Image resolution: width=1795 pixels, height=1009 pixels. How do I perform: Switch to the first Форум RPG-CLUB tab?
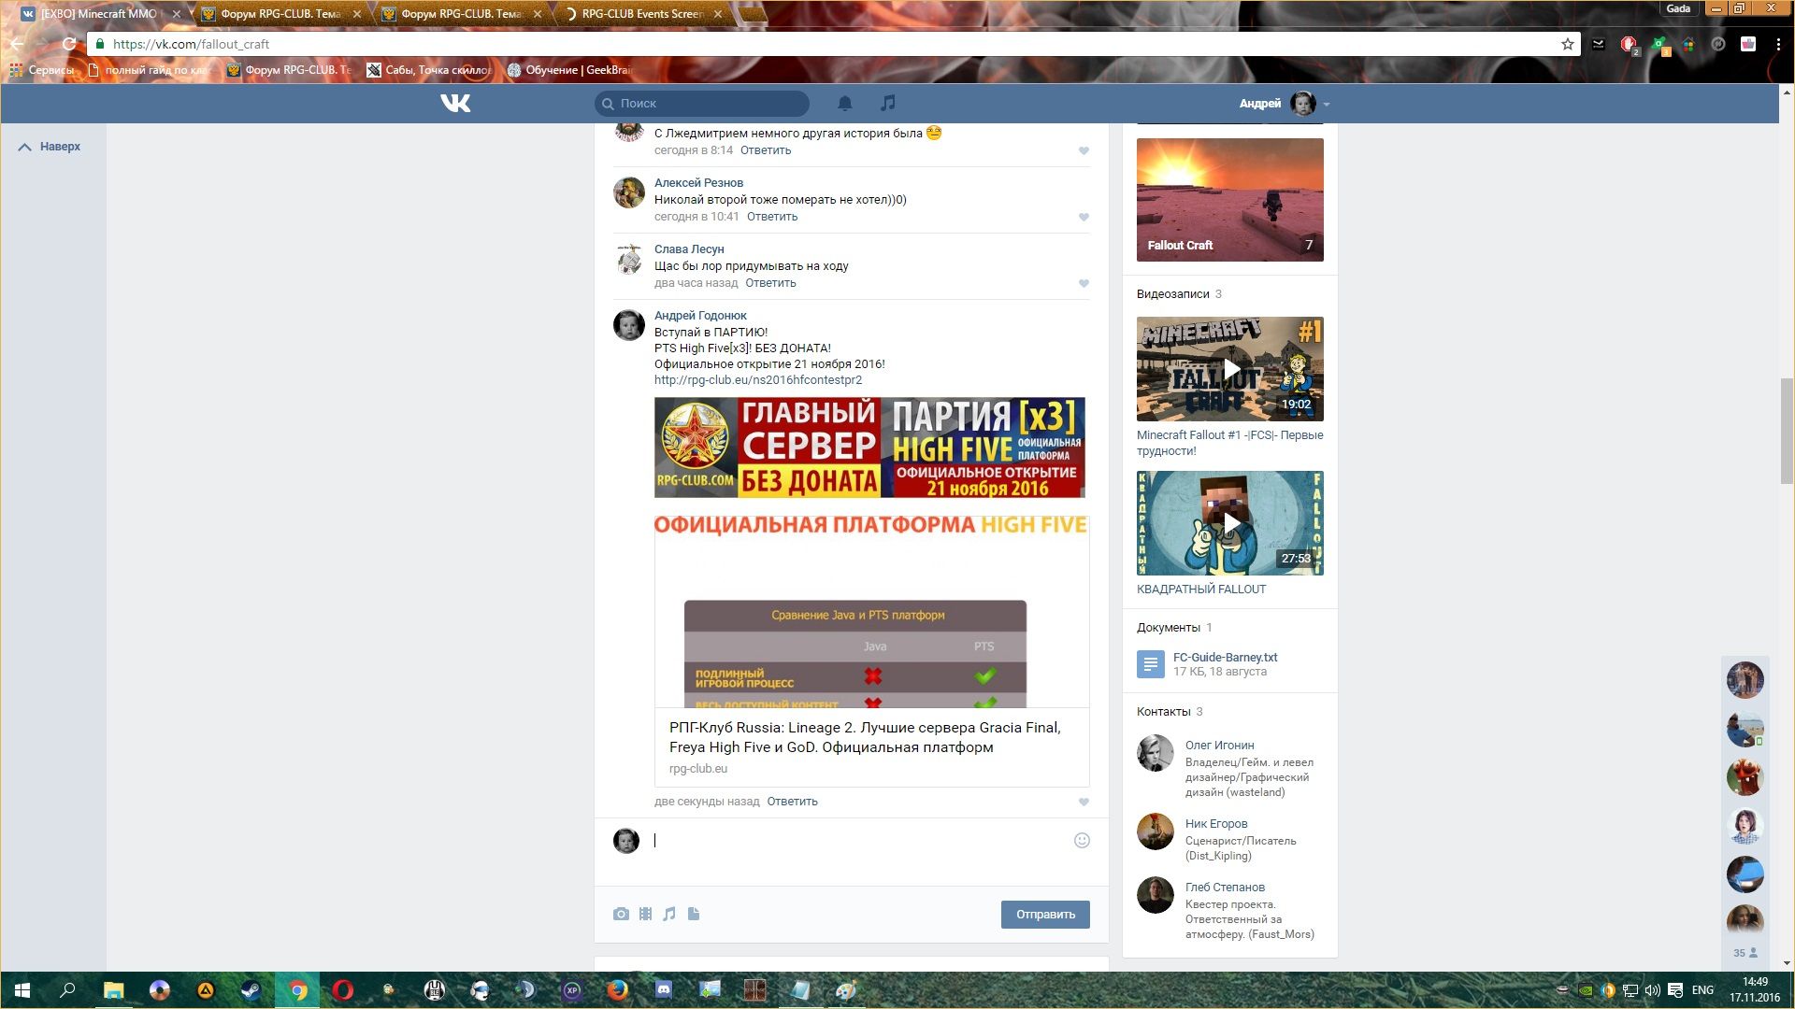pyautogui.click(x=280, y=14)
